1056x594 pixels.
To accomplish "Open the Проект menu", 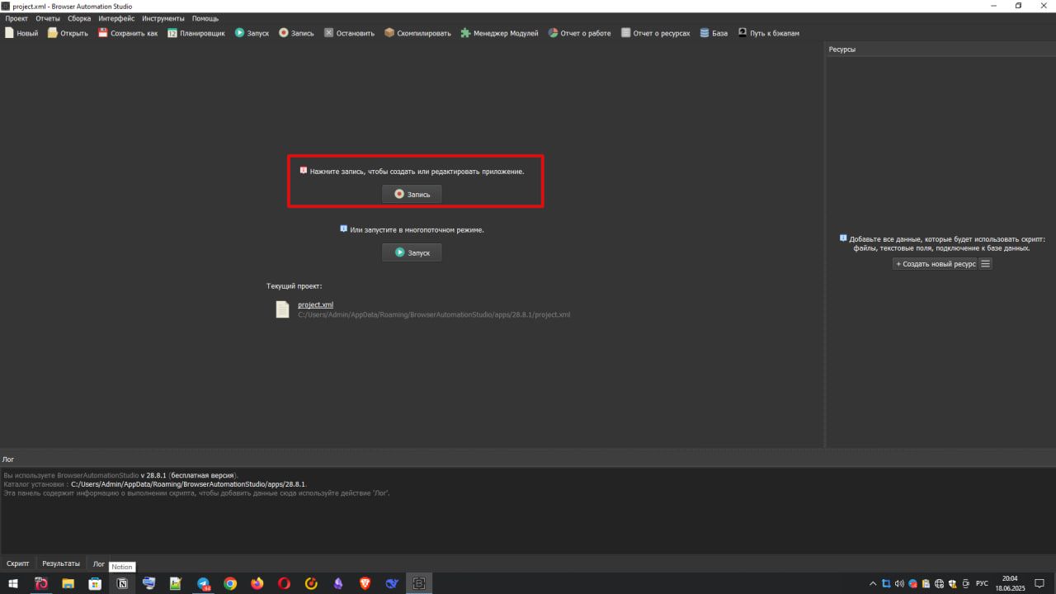I will 16,18.
